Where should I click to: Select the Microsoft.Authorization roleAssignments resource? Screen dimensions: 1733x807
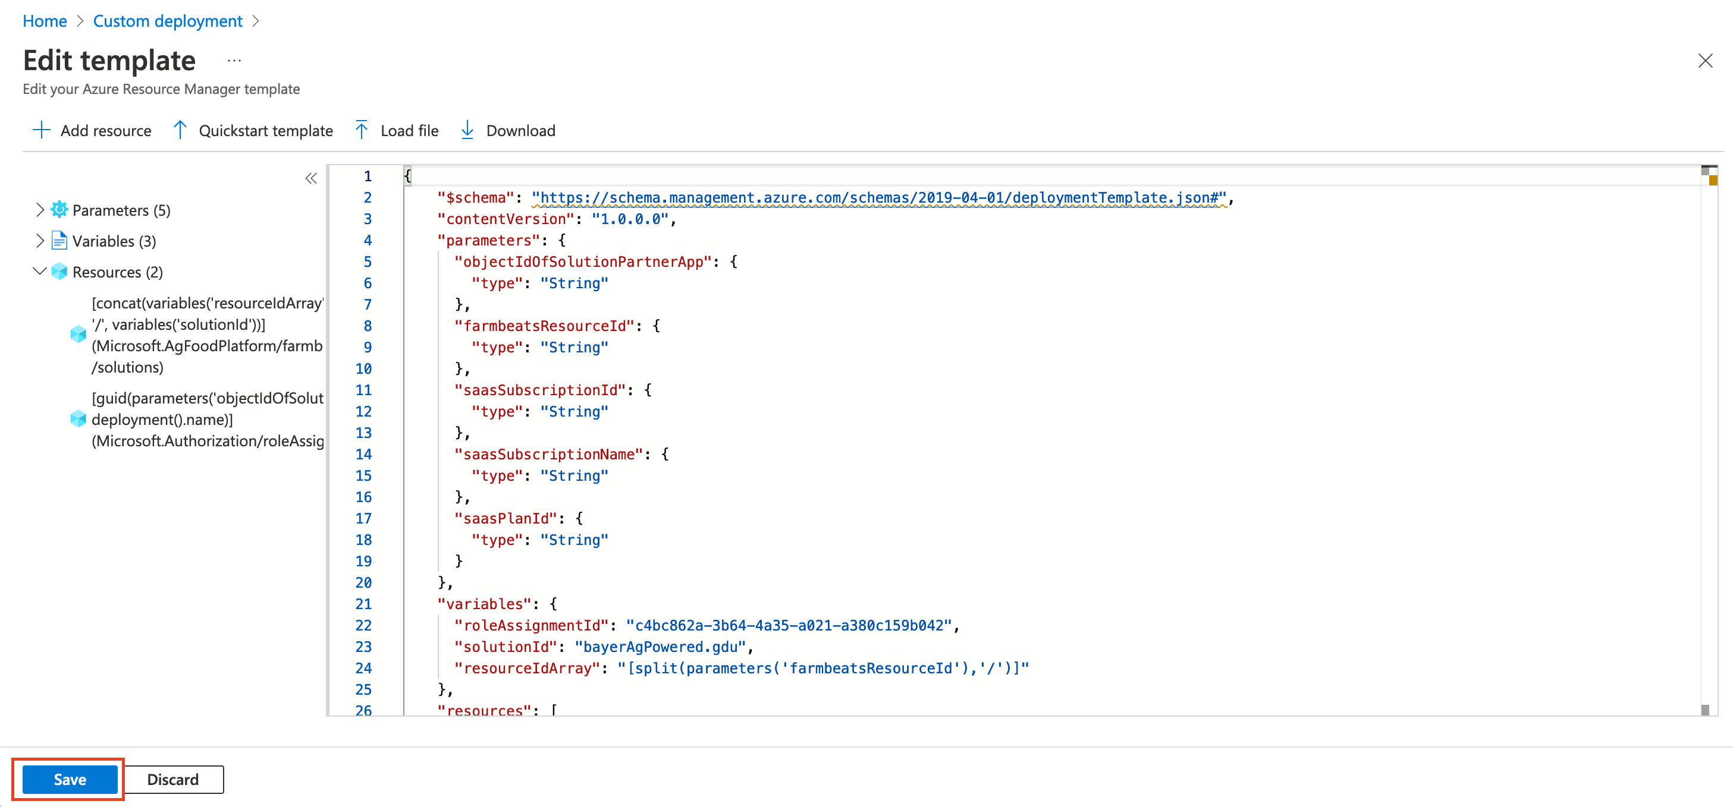207,420
